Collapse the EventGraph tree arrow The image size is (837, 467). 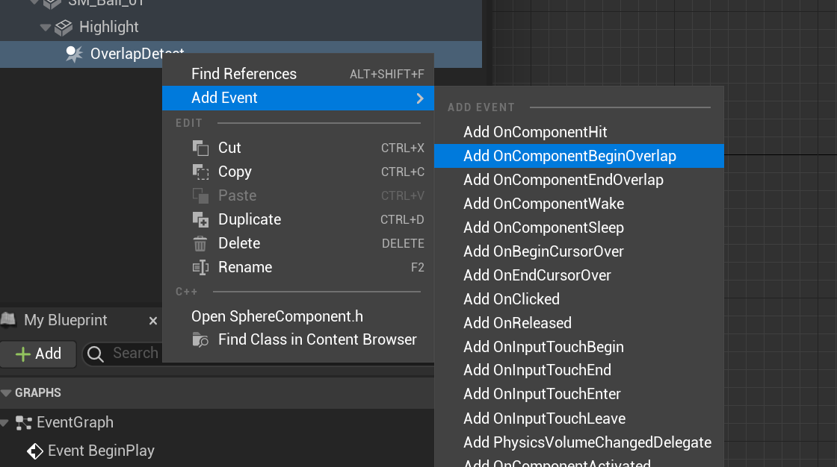[x=6, y=423]
